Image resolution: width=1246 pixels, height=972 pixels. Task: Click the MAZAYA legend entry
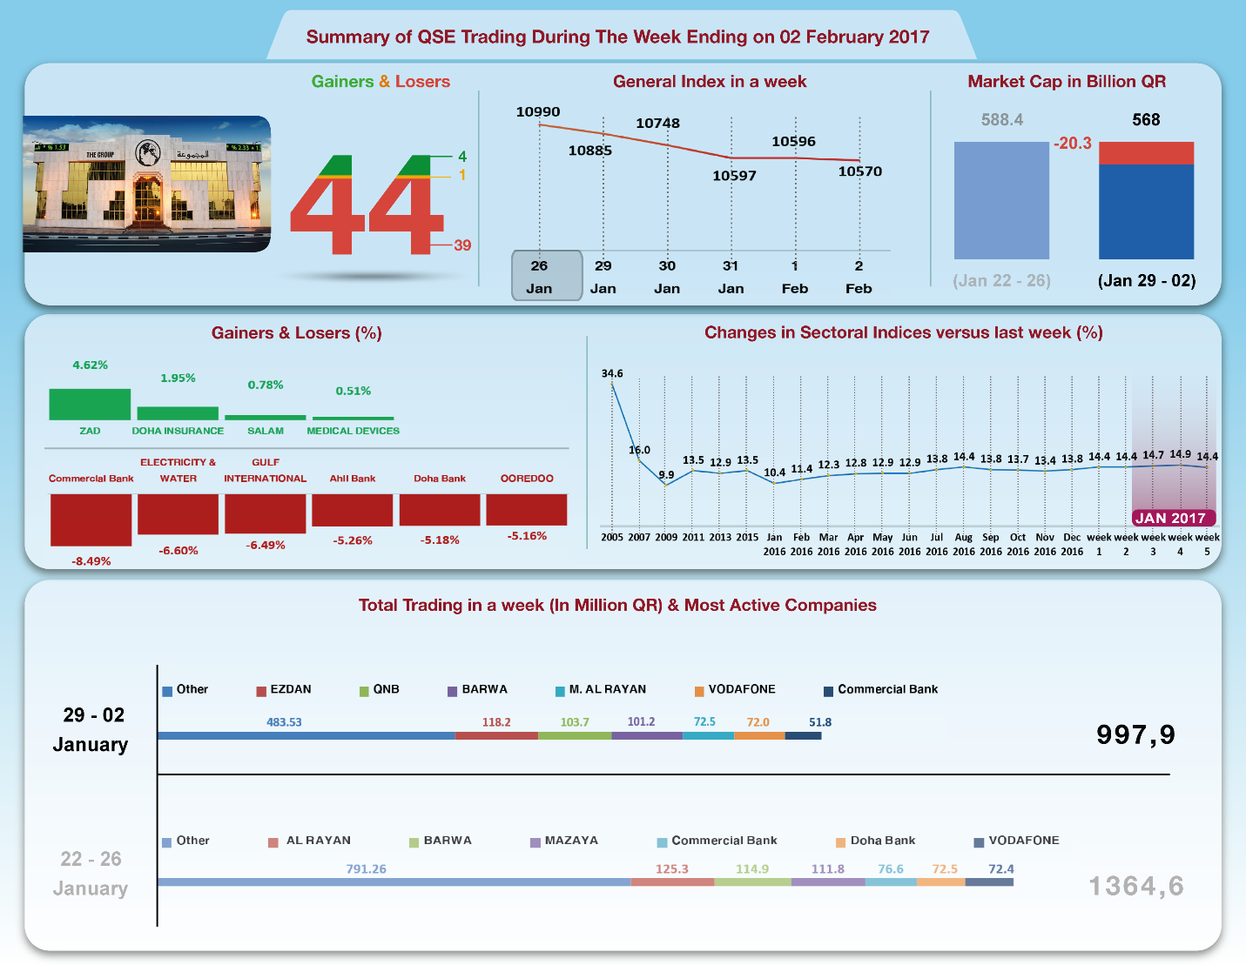click(564, 841)
